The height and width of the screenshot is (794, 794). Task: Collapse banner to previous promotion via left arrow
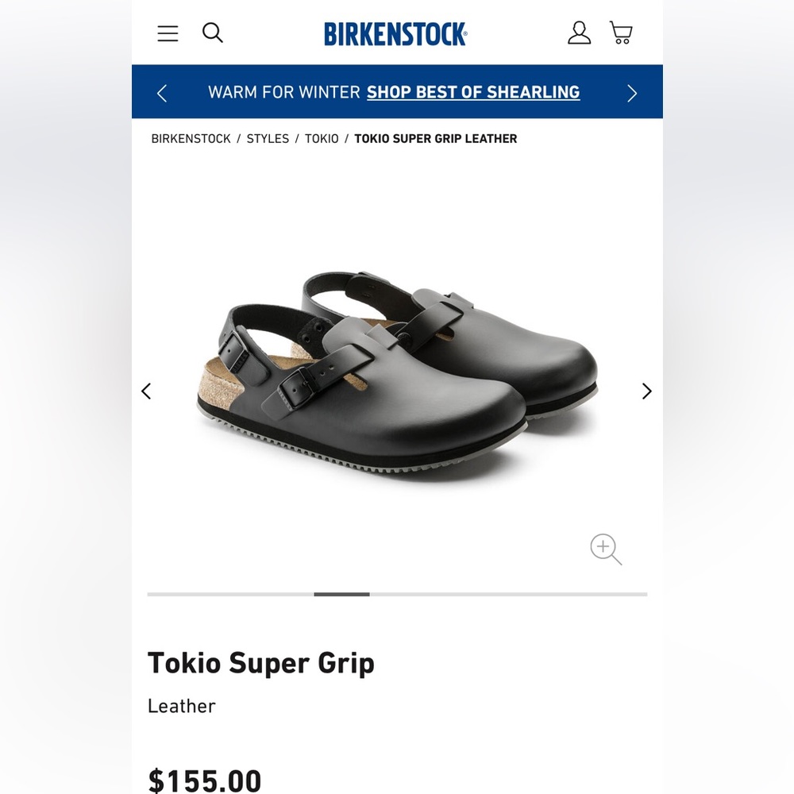coord(162,93)
